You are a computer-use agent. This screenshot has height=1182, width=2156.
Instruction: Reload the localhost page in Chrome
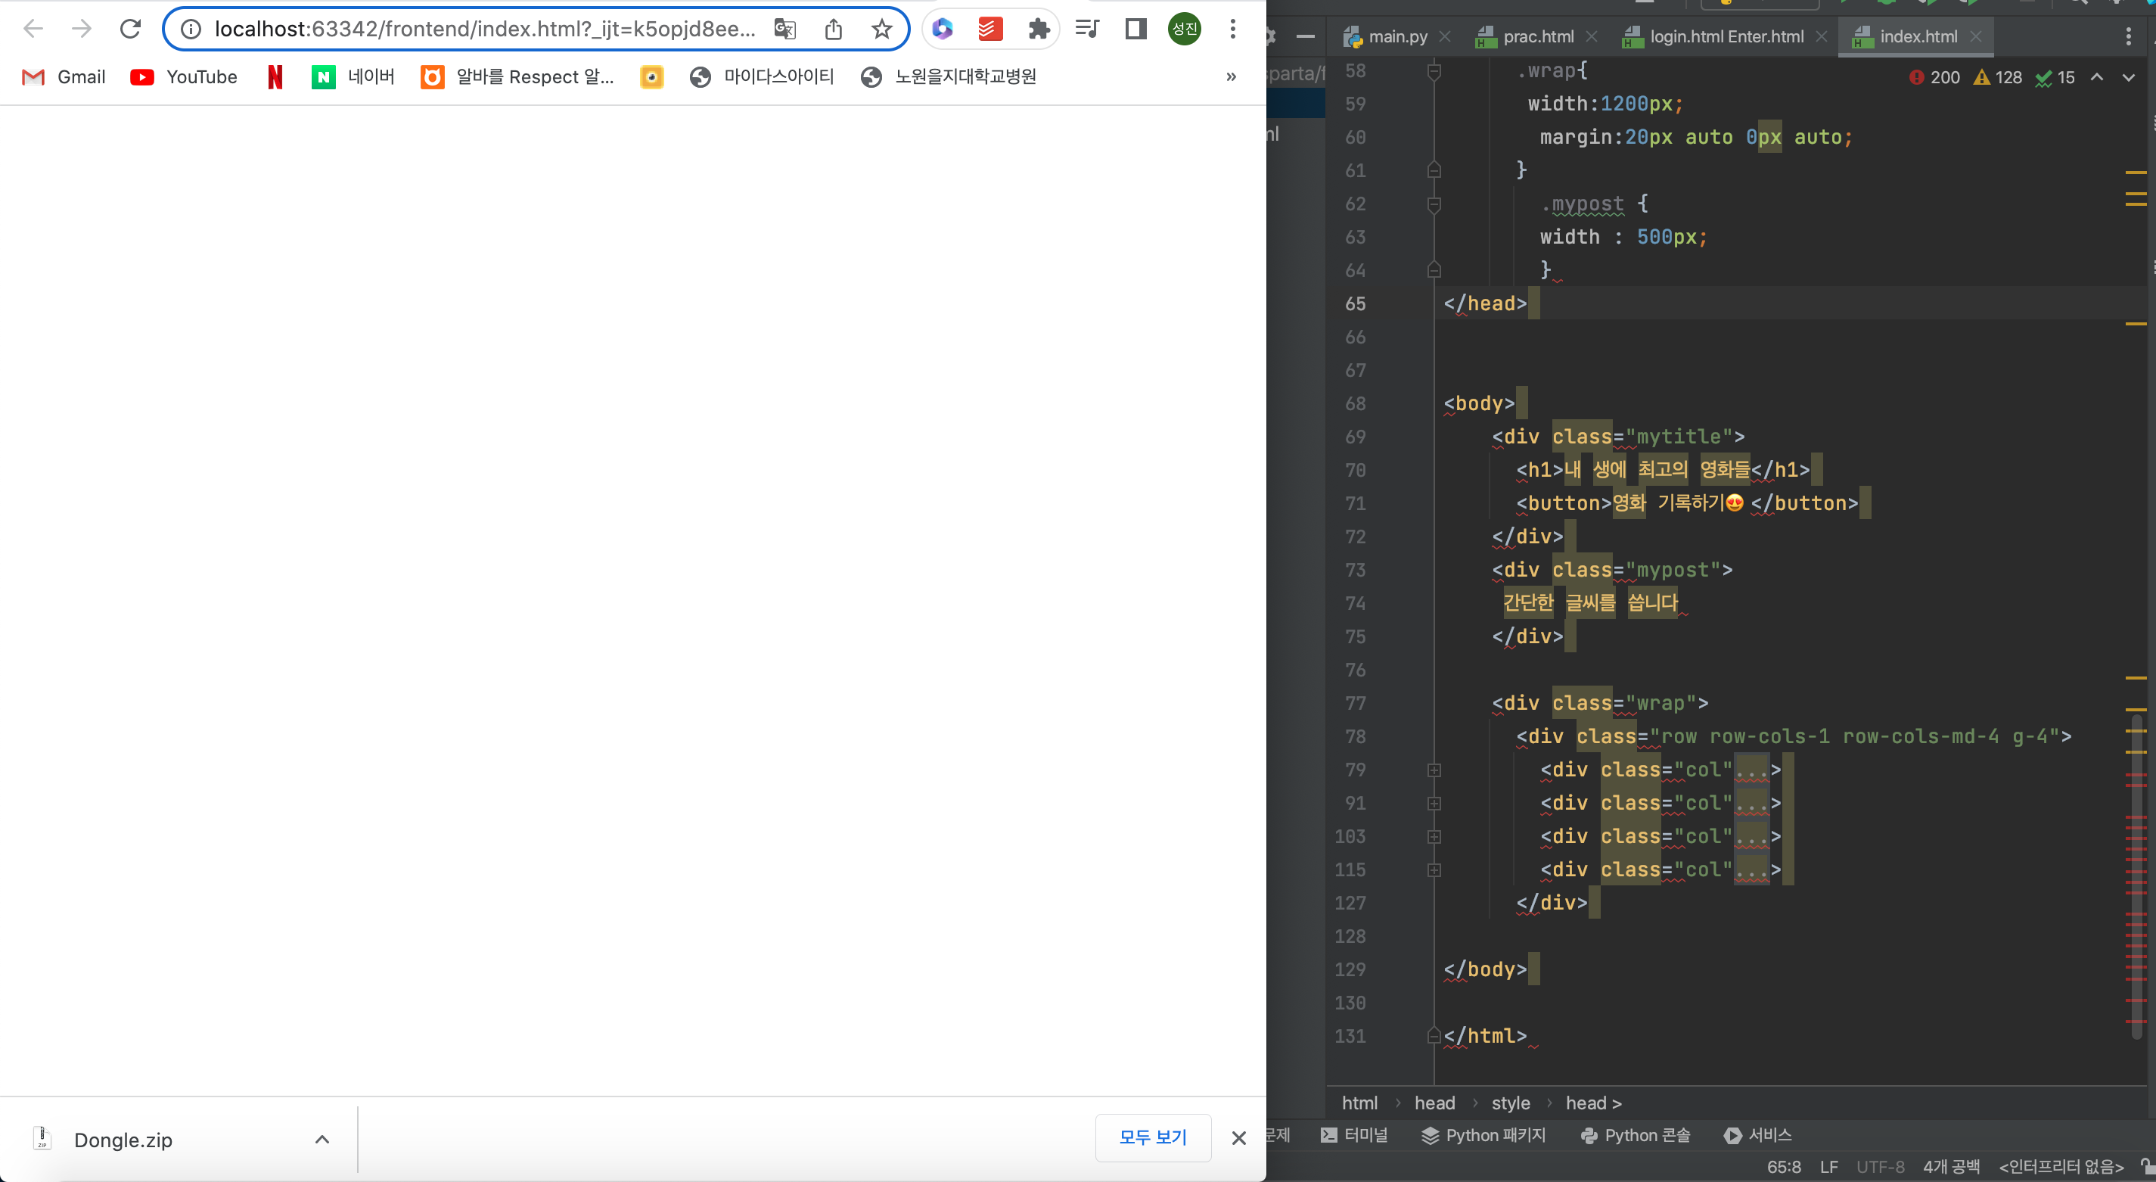129,30
